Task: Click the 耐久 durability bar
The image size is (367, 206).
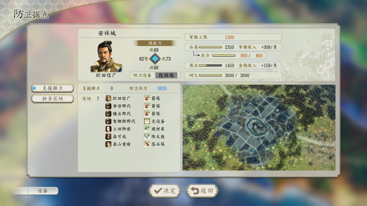Action: pos(210,75)
